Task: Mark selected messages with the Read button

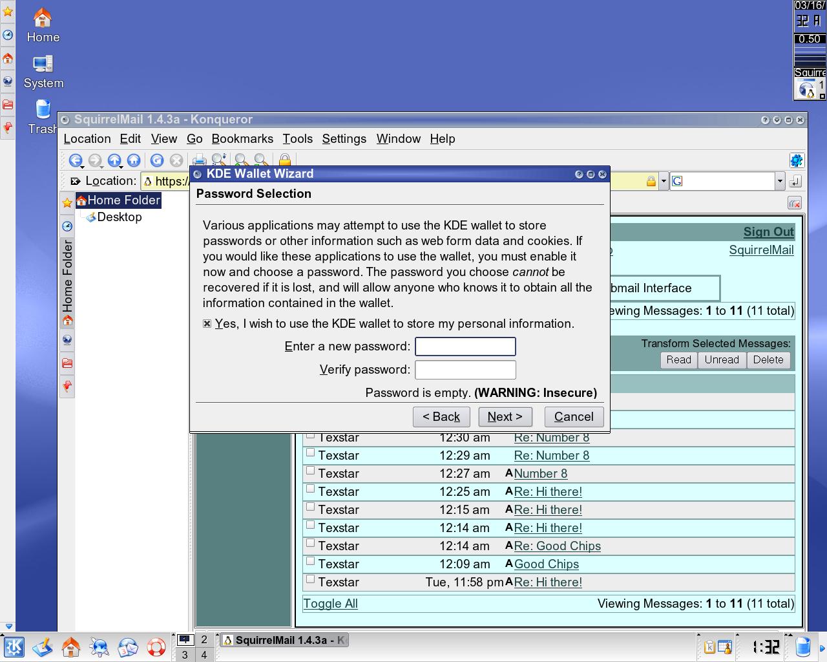Action: [678, 360]
